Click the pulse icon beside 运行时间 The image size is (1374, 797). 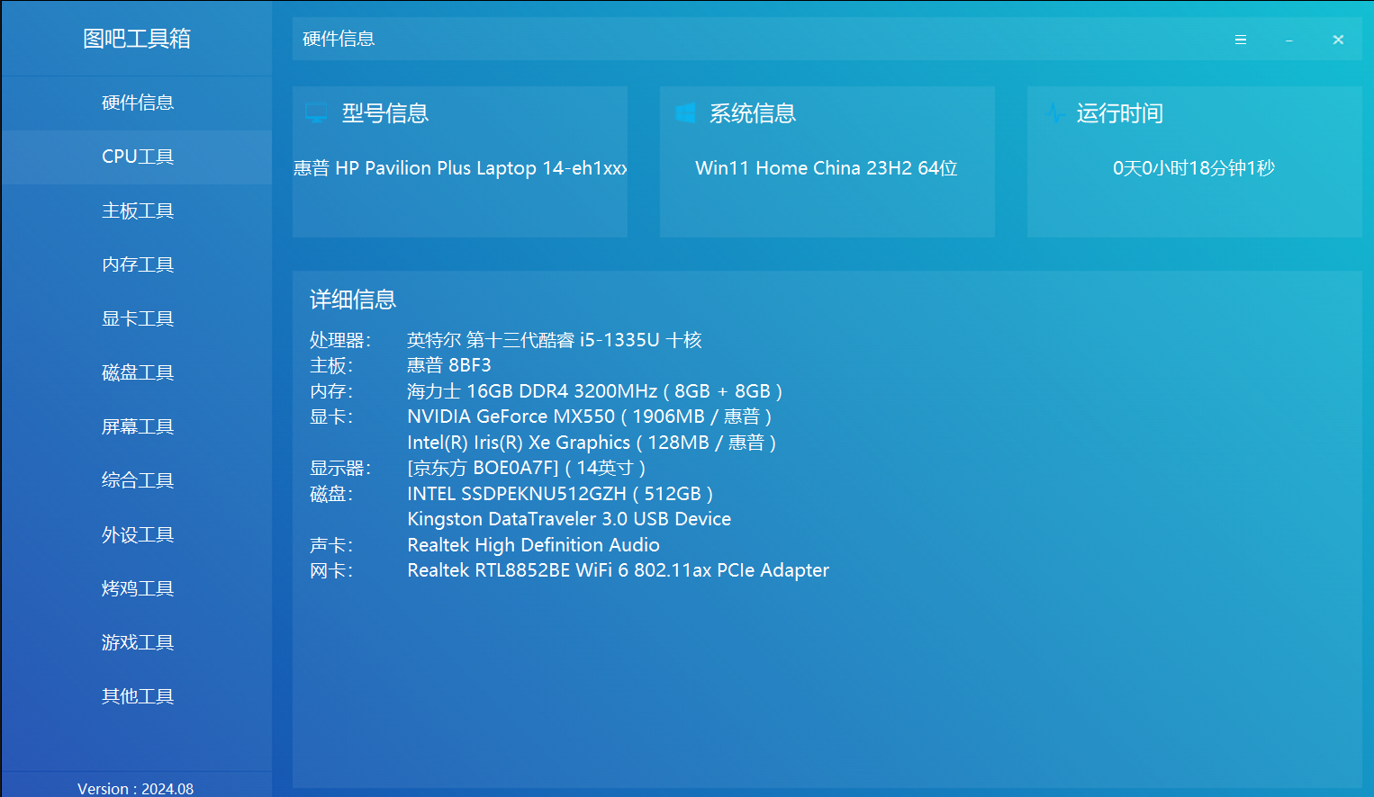point(1054,113)
